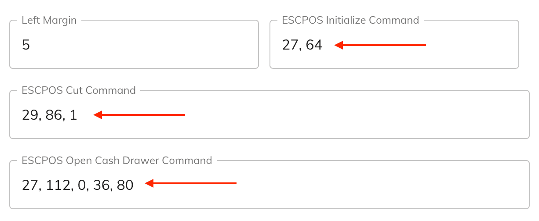Screen dimensions: 539x221
Task: Click the number 64 in Initialize Command
Action: [314, 45]
